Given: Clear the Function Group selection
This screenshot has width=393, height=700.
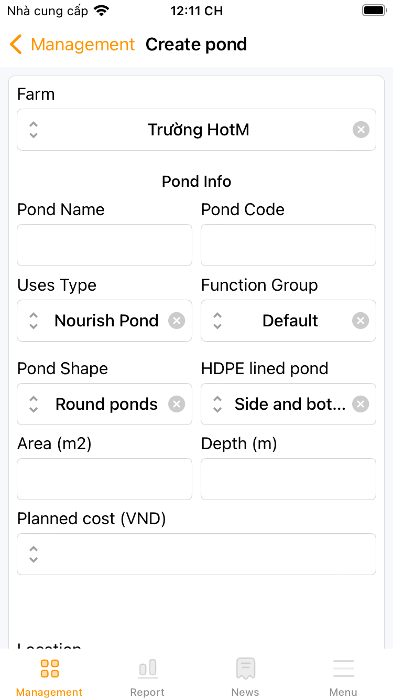Looking at the screenshot, I should click(x=361, y=321).
